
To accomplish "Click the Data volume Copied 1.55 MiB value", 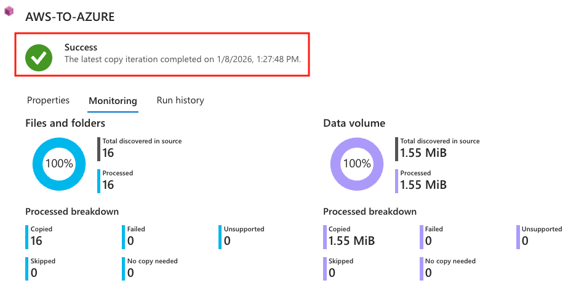I will (351, 241).
